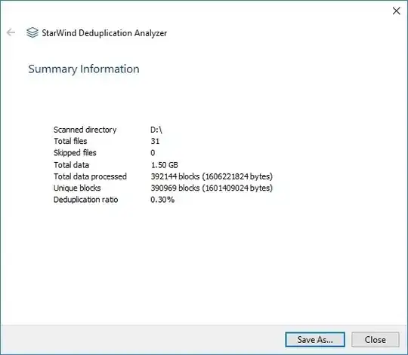Viewport: 408px width, 355px height.
Task: Click the Total data label
Action: (x=71, y=165)
